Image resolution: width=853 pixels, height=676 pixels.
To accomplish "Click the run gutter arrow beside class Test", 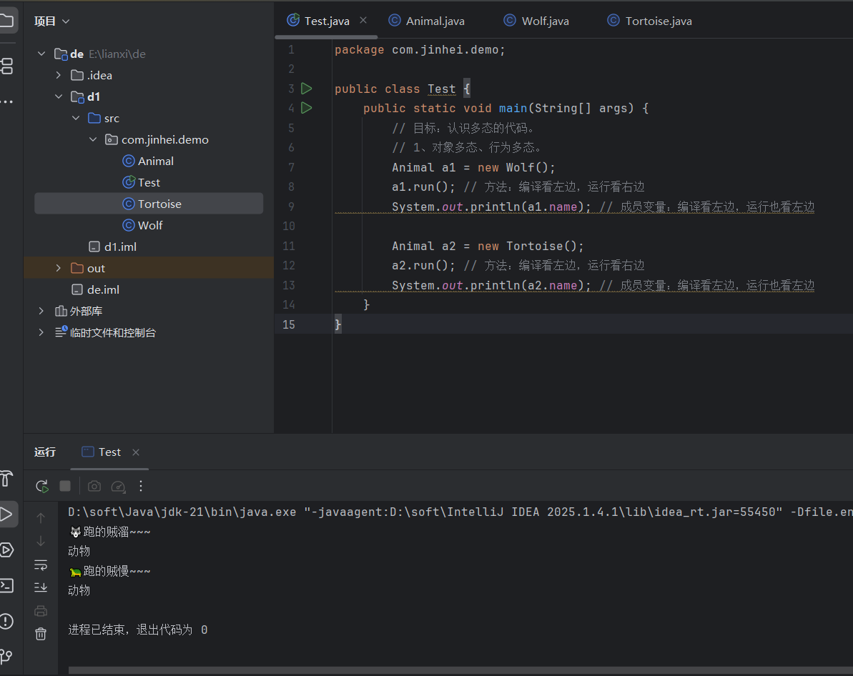I will click(307, 89).
